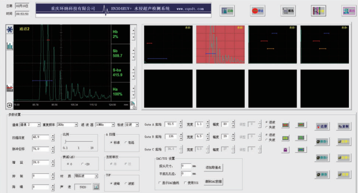Click the bottom 保存 (Save) button

point(322,174)
